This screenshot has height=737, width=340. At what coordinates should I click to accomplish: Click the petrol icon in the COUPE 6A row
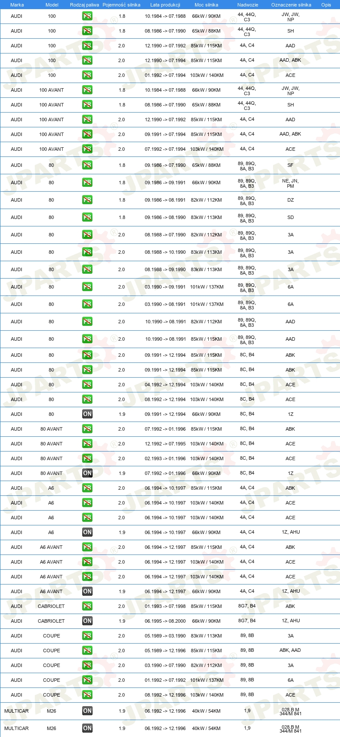point(87,680)
